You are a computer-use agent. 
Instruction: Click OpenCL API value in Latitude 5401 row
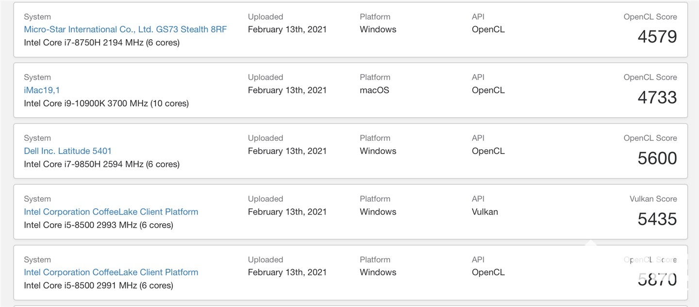[488, 151]
